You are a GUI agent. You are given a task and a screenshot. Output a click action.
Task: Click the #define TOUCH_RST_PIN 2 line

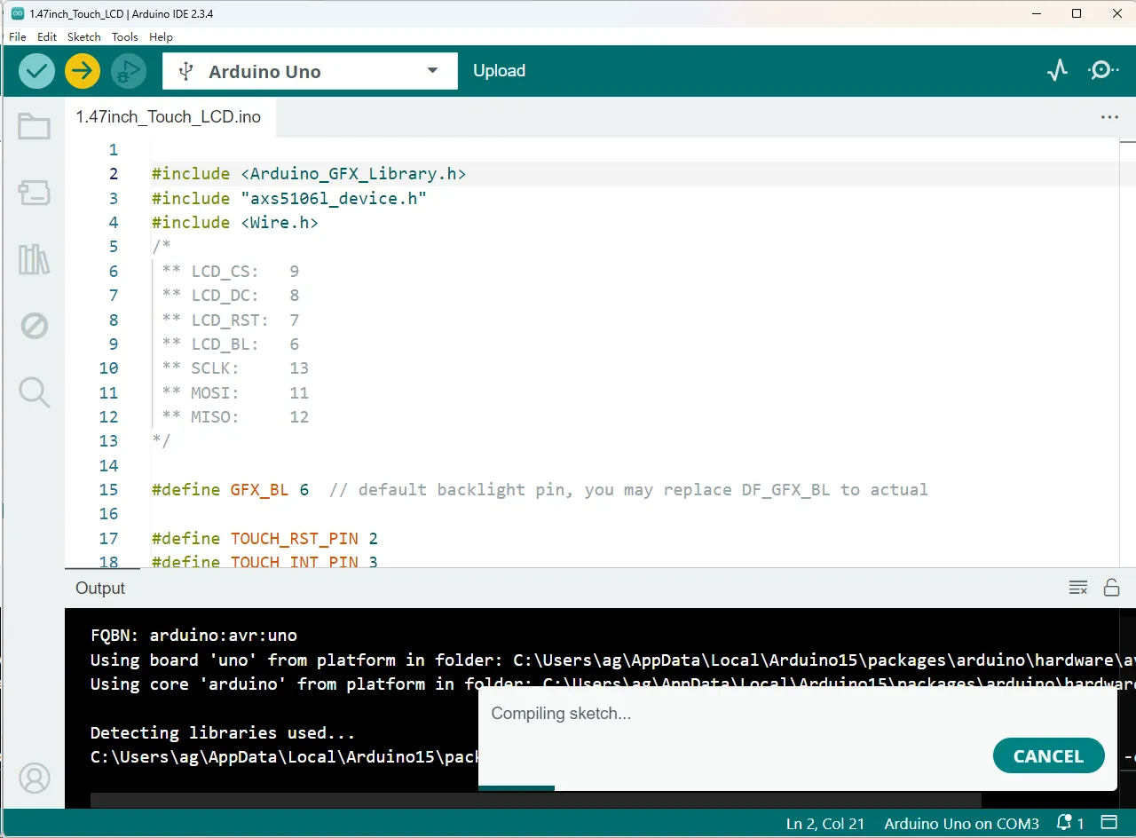tap(265, 538)
